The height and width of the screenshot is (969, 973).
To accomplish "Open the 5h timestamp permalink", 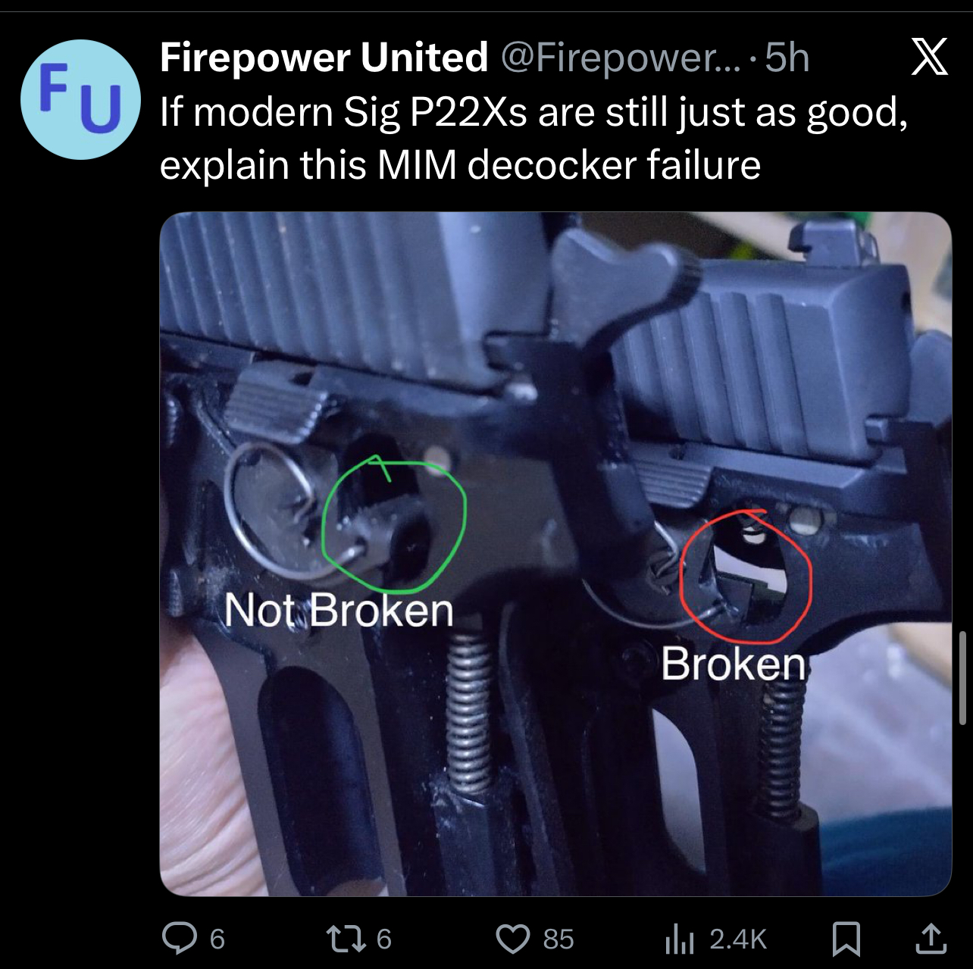I will (x=787, y=58).
